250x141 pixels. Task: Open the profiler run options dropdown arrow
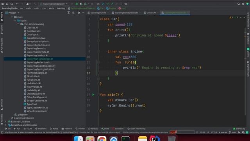[x=89, y=4]
